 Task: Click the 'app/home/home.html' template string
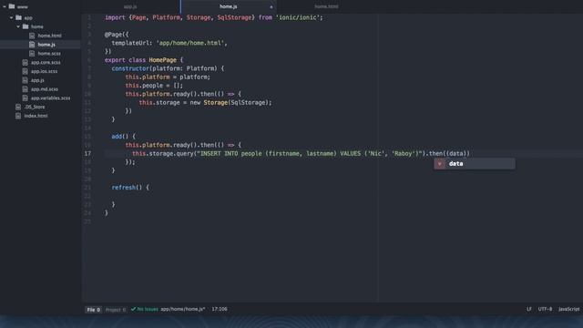tap(191, 43)
